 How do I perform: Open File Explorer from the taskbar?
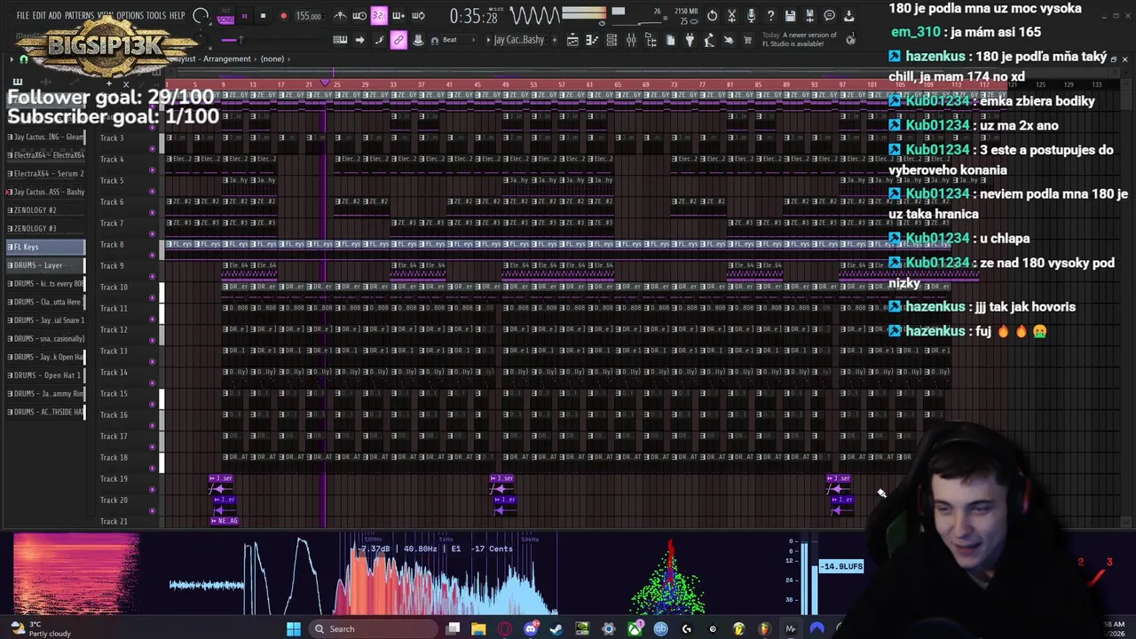point(478,629)
